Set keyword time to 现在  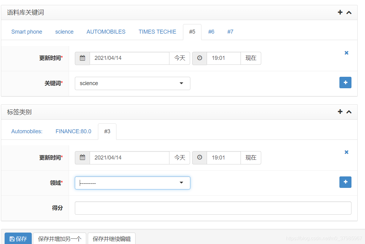coord(251,58)
